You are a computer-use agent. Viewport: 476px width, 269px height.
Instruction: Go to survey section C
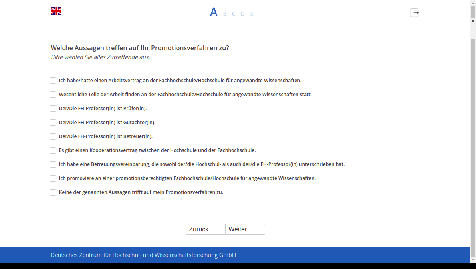pyautogui.click(x=234, y=14)
